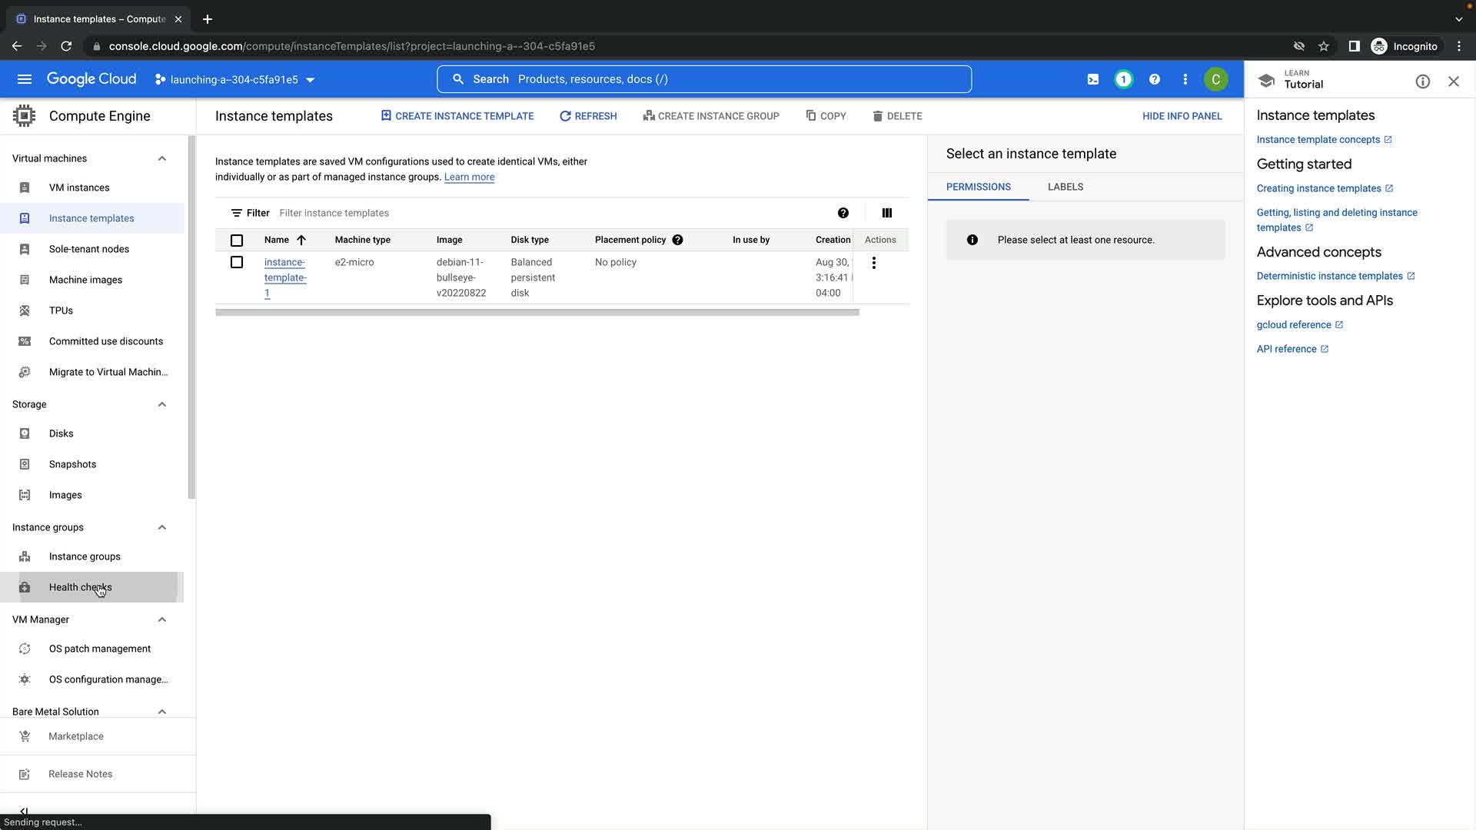Collapse the Storage section

point(161,404)
